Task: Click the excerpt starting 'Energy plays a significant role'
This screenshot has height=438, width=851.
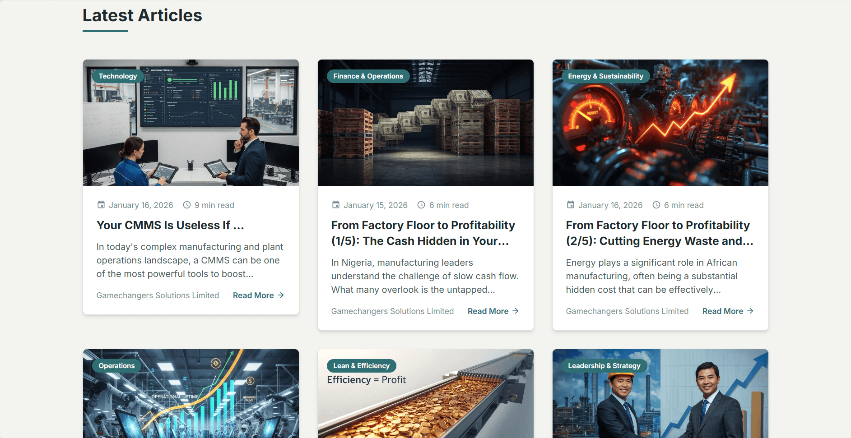Action: point(652,276)
